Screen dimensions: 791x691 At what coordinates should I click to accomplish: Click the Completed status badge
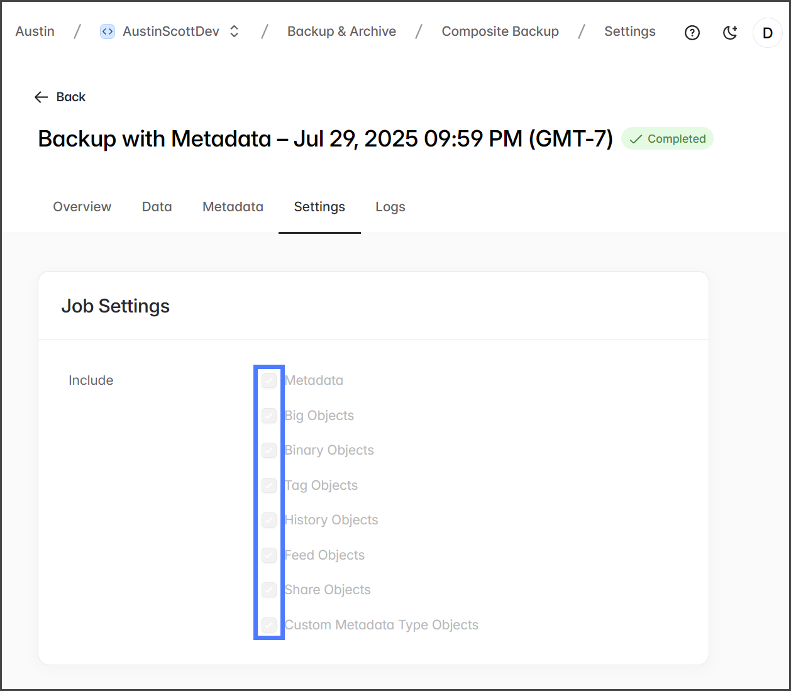click(667, 139)
